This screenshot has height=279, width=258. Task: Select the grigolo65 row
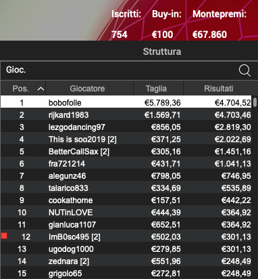coord(126,274)
